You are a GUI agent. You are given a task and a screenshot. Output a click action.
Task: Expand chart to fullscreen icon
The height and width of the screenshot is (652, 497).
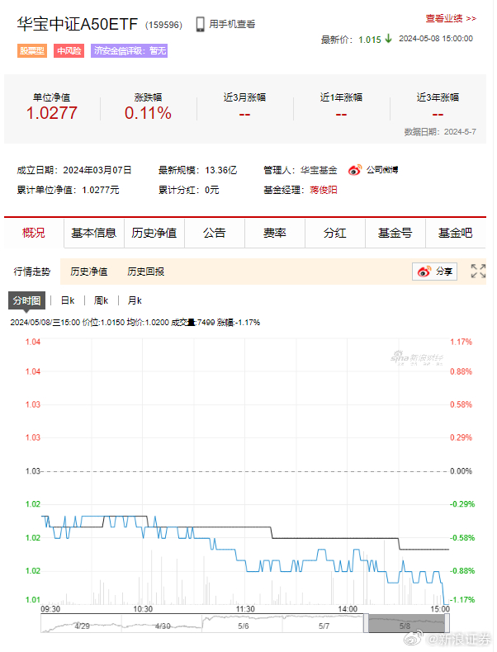[478, 271]
